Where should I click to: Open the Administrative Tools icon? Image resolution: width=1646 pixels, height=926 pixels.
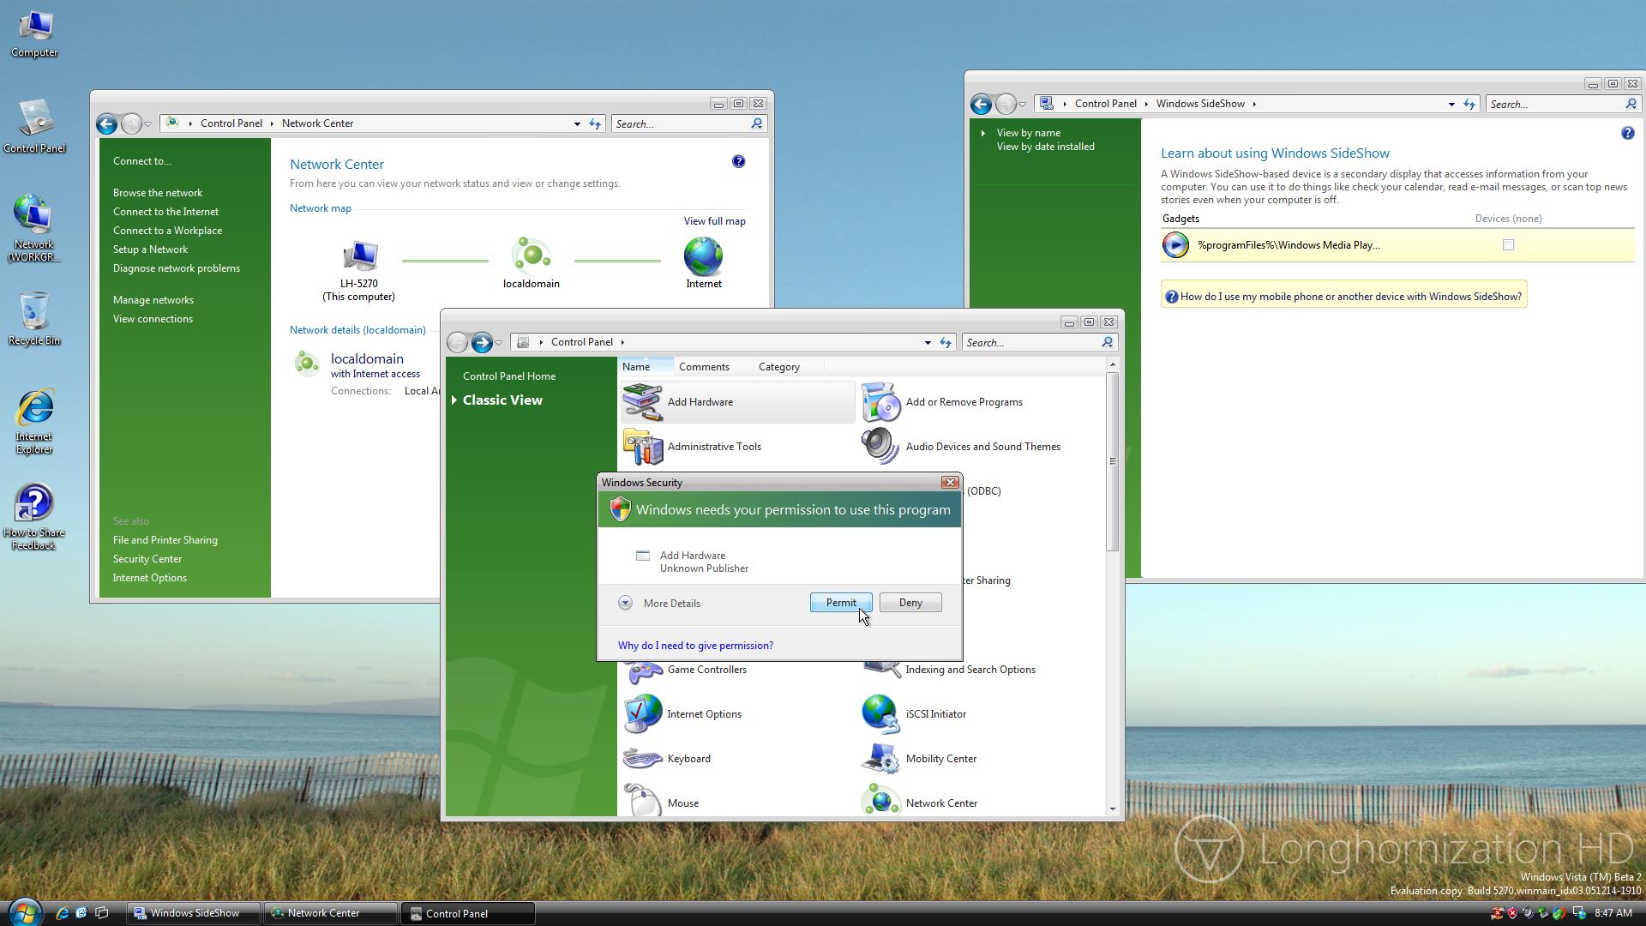click(x=643, y=447)
